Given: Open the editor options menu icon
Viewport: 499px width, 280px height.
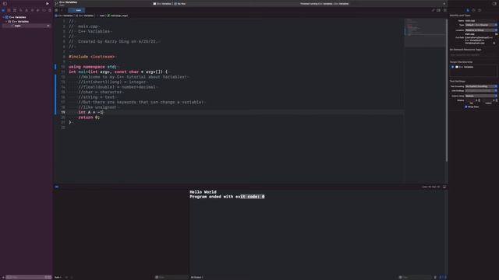Looking at the screenshot, I should (438, 10).
